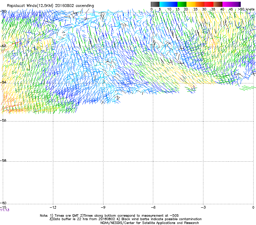Click the NOAA/NESDIS credit line
Viewport: 256px width, 225px height.
[x=149, y=223]
